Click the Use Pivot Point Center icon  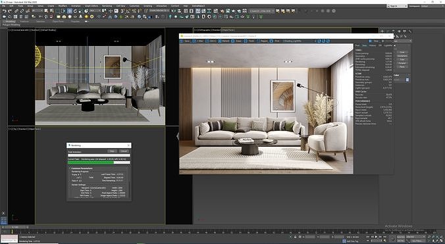tap(104, 11)
